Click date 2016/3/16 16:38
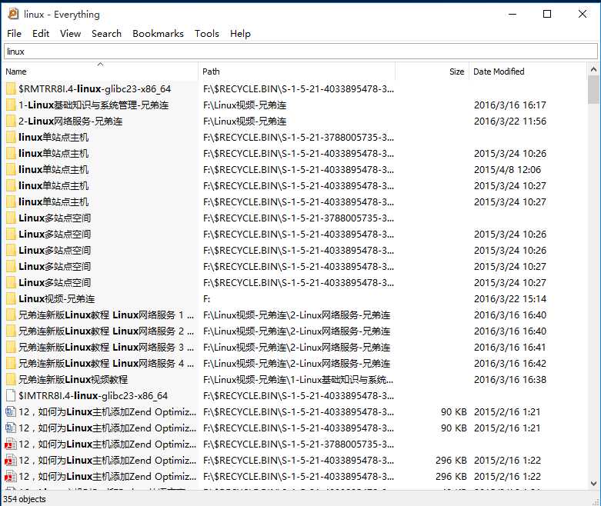 pos(509,380)
